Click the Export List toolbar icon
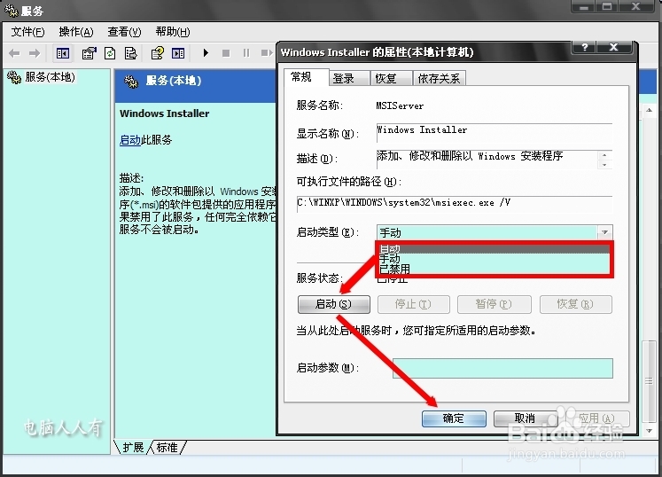 coord(131,53)
